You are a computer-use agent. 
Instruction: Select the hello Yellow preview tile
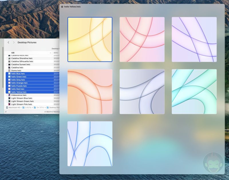pos(90,39)
